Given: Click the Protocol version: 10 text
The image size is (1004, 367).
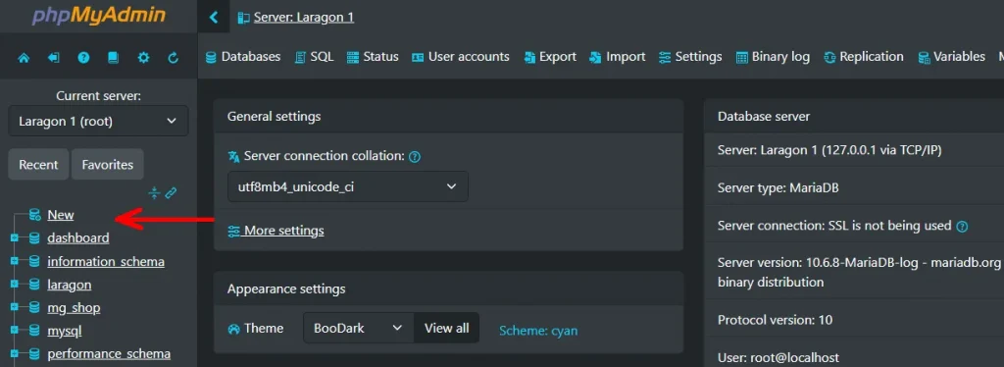Looking at the screenshot, I should 775,320.
